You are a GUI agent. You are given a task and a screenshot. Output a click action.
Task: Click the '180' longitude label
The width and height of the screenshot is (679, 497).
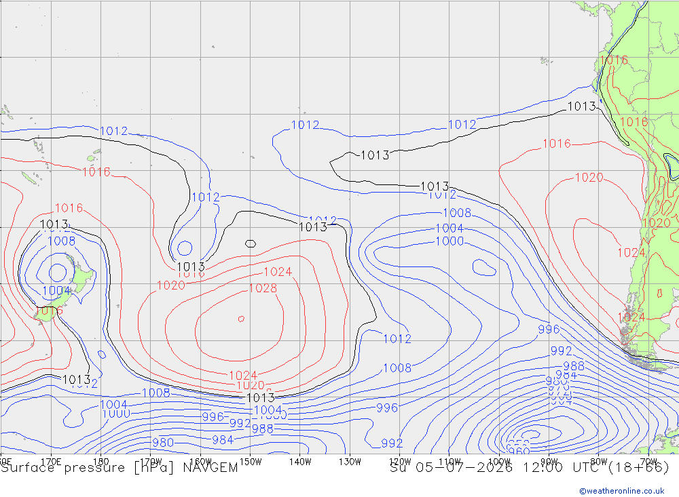[x=101, y=462]
